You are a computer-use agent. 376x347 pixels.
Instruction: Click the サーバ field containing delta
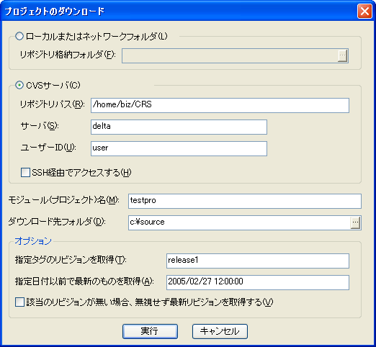pyautogui.click(x=179, y=127)
